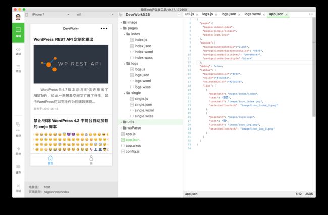Screen dimensions: 328x215
Task: Click the pages/index/index page path text
Action: tap(57, 192)
